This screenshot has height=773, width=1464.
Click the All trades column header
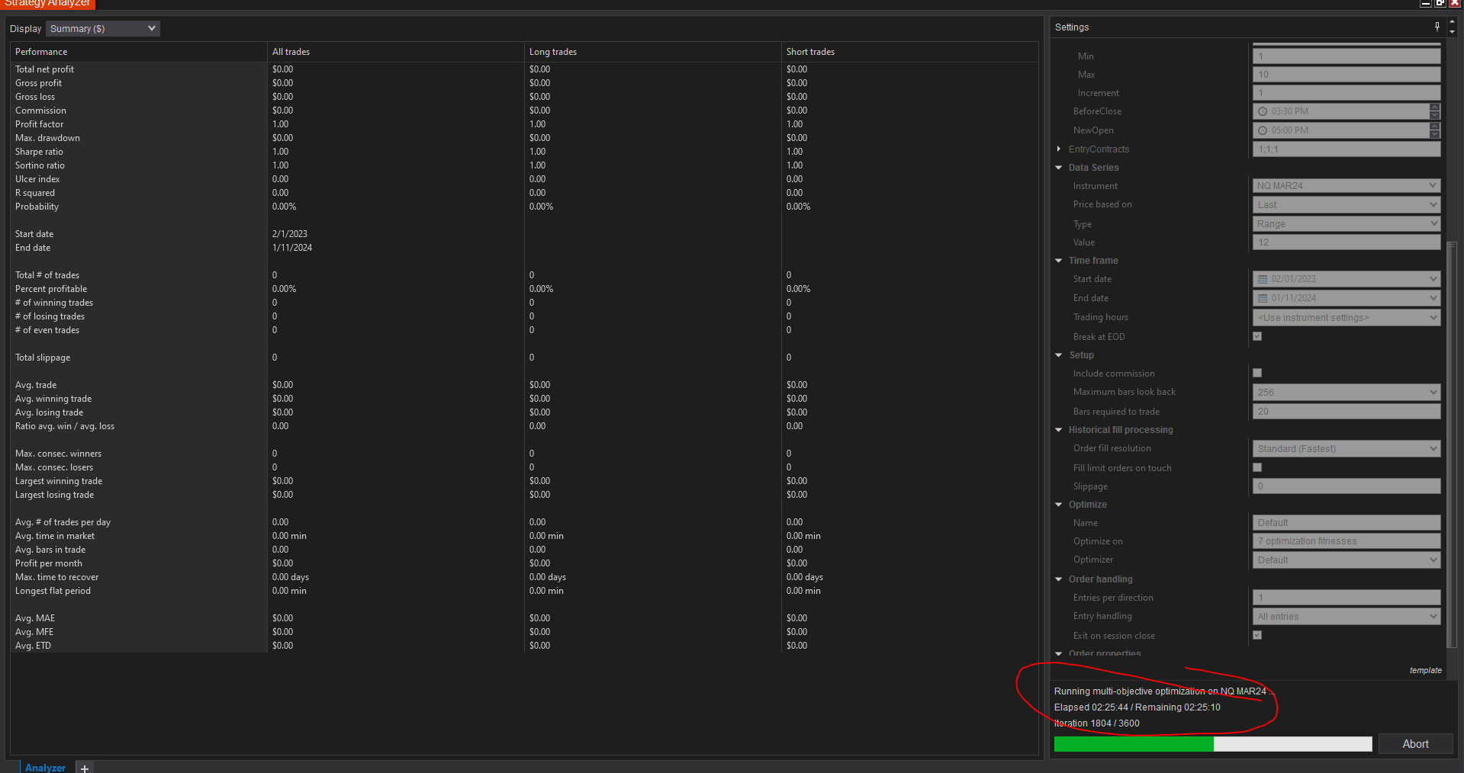pyautogui.click(x=395, y=52)
